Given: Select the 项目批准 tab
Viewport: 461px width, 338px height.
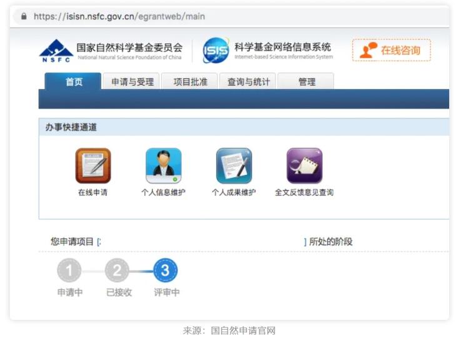Looking at the screenshot, I should point(190,82).
